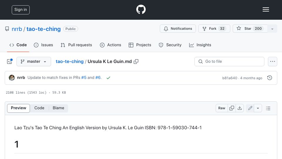This screenshot has height=159, width=282.
Task: Expand the file tree side panel
Action: pos(10,62)
